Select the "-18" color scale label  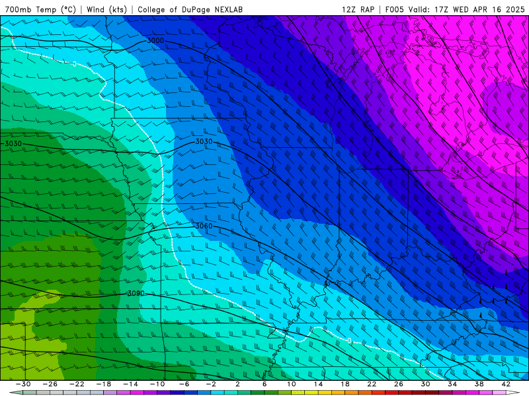(104, 384)
